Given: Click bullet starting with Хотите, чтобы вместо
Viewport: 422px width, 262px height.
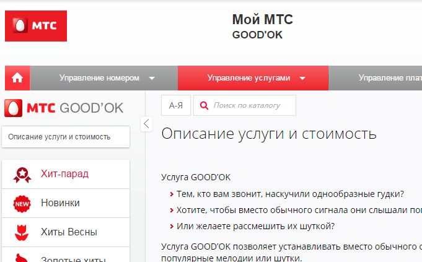Looking at the screenshot, I should pos(299,210).
